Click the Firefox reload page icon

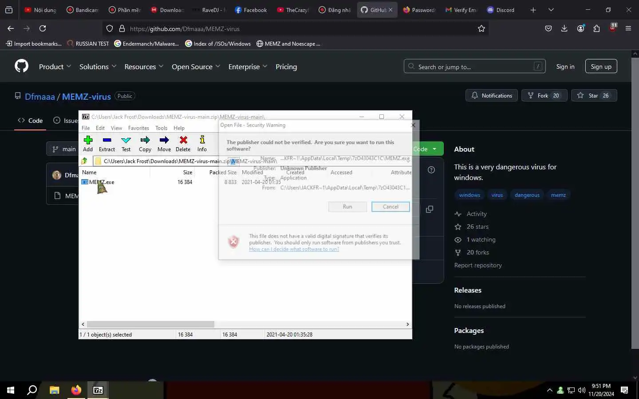pyautogui.click(x=43, y=28)
